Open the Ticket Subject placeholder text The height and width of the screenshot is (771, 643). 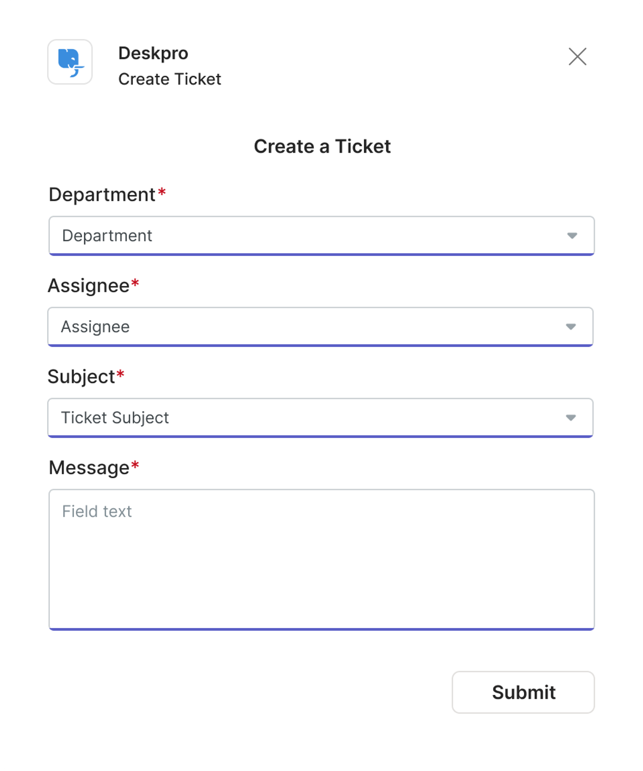115,418
